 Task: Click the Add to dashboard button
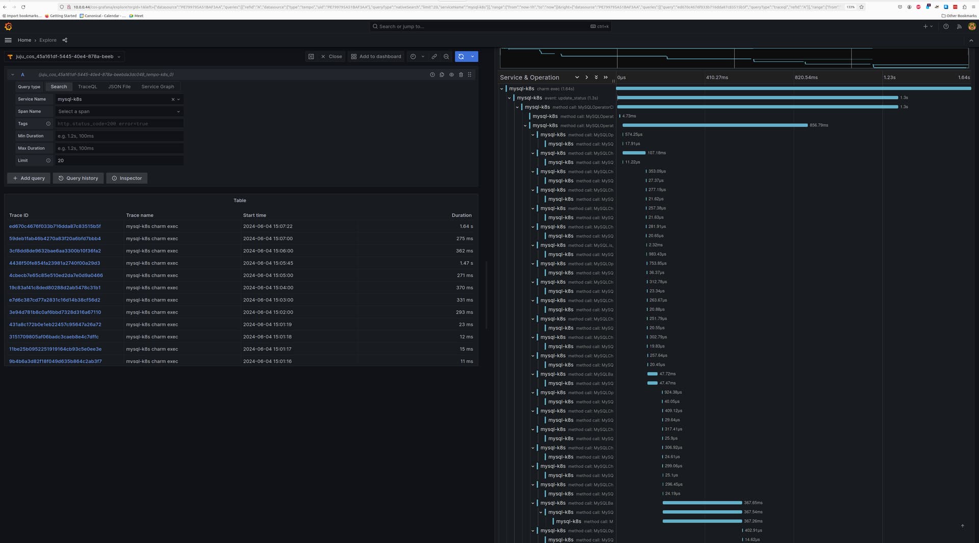pos(376,57)
